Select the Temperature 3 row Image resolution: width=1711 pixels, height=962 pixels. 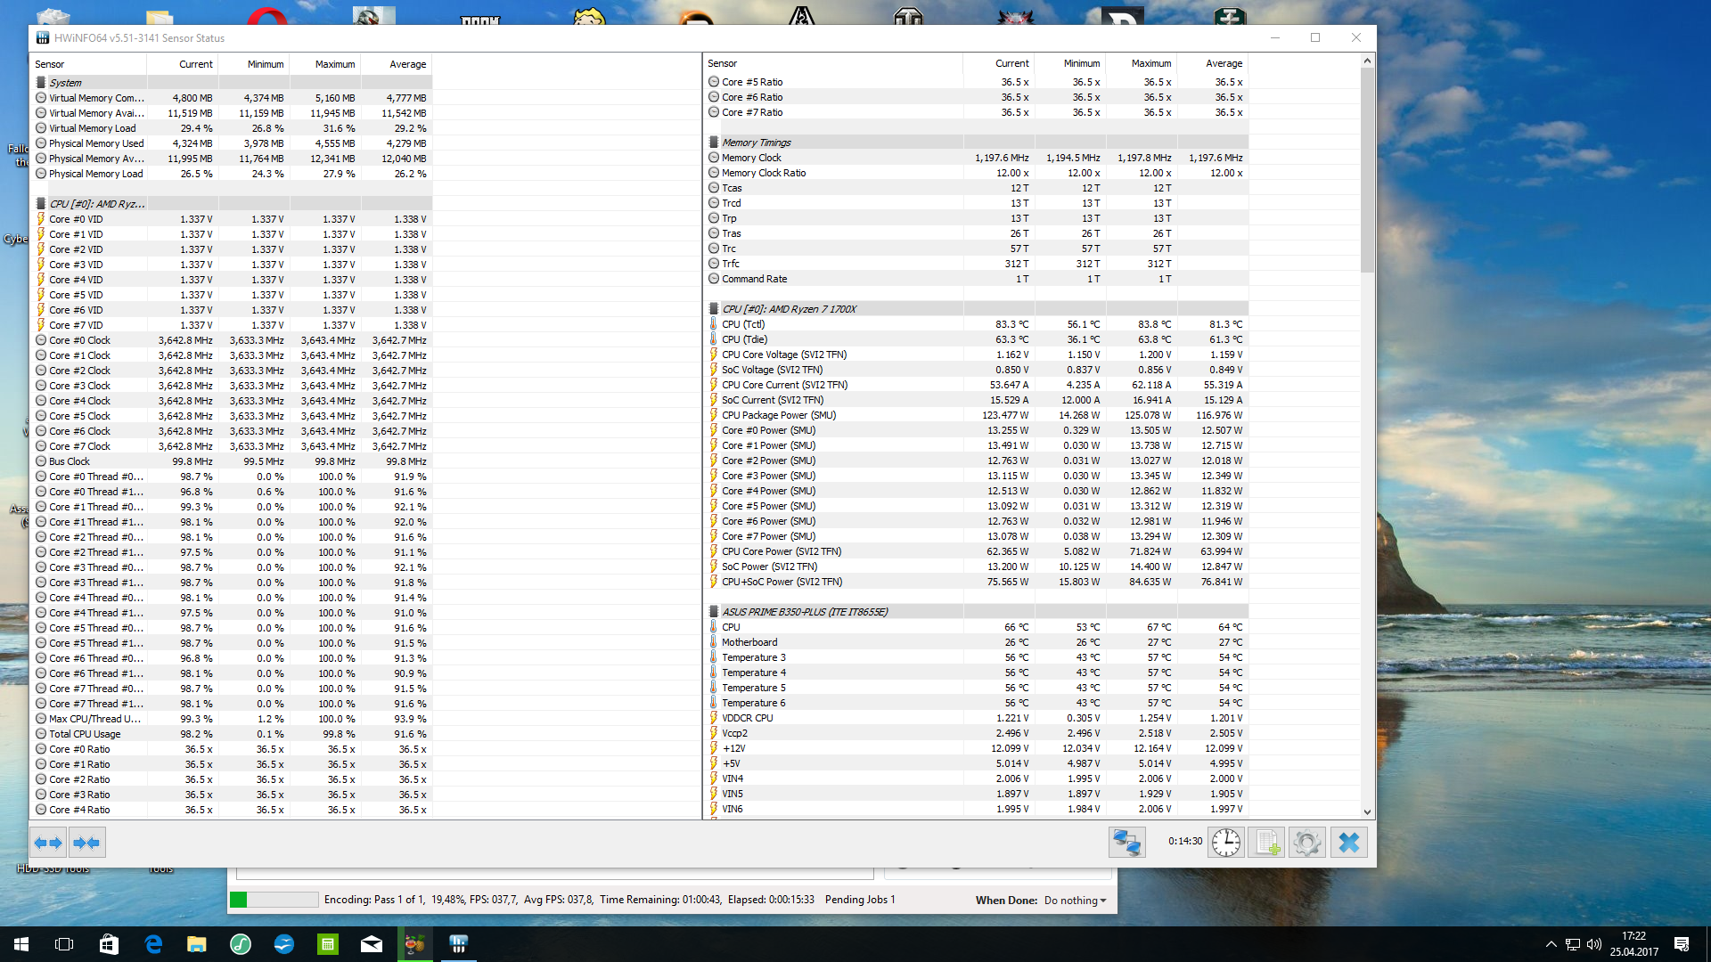pyautogui.click(x=977, y=657)
